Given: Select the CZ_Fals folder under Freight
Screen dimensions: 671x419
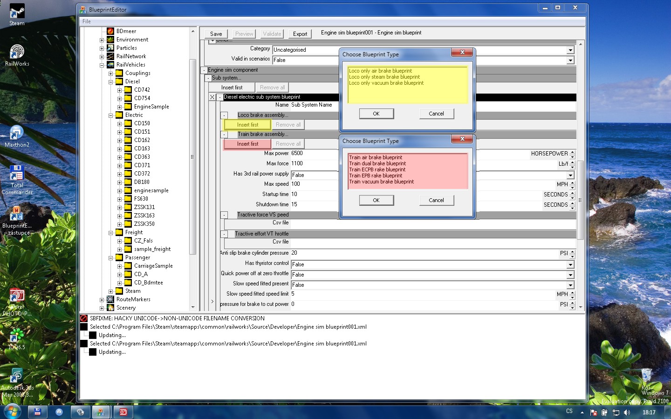Looking at the screenshot, I should click(x=143, y=241).
